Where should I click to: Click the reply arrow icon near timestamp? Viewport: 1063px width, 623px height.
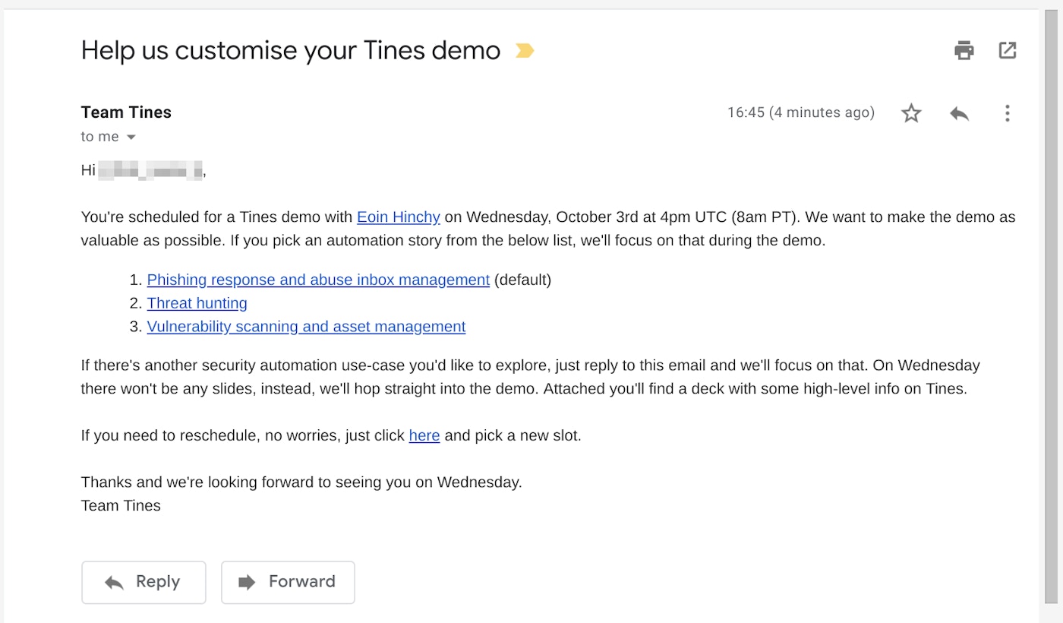tap(959, 113)
